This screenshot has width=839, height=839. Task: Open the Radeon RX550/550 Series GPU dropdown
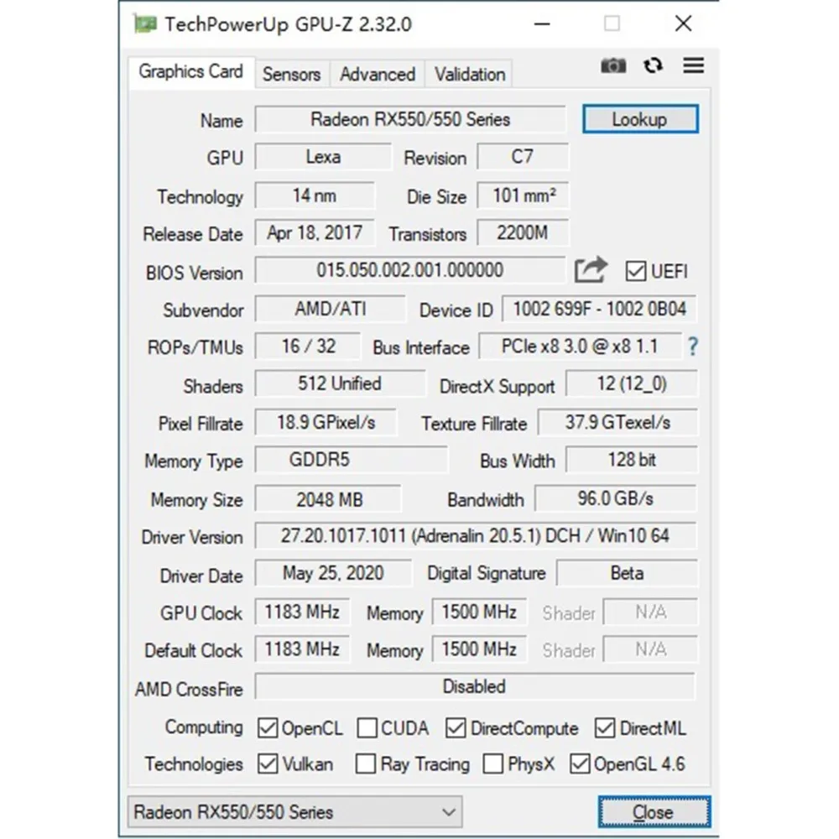click(294, 811)
